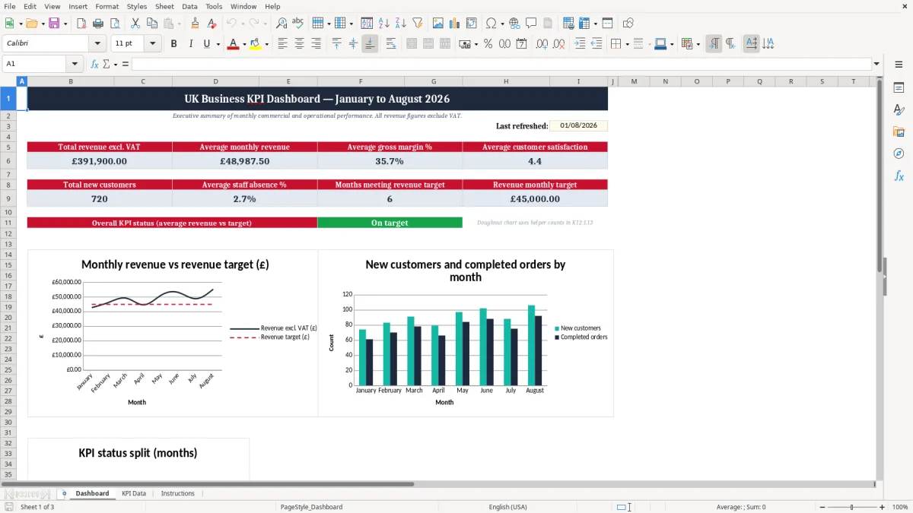913x513 pixels.
Task: Switch to Instructions sheet tab
Action: (178, 493)
